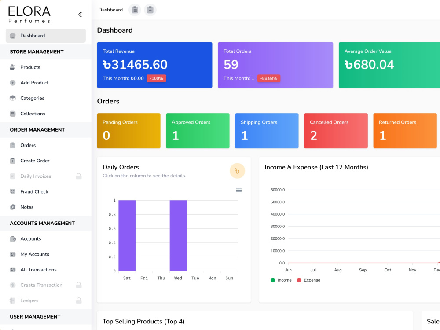Open the Daily Orders chart hamburger menu
Image resolution: width=440 pixels, height=330 pixels.
click(x=239, y=190)
